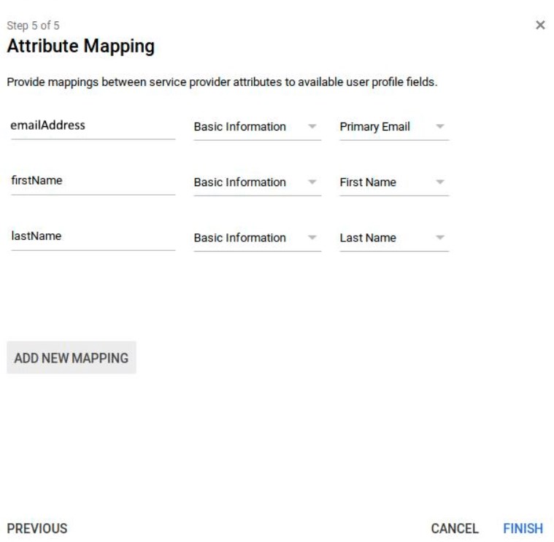Click category arrow icon in firstName row

click(312, 182)
